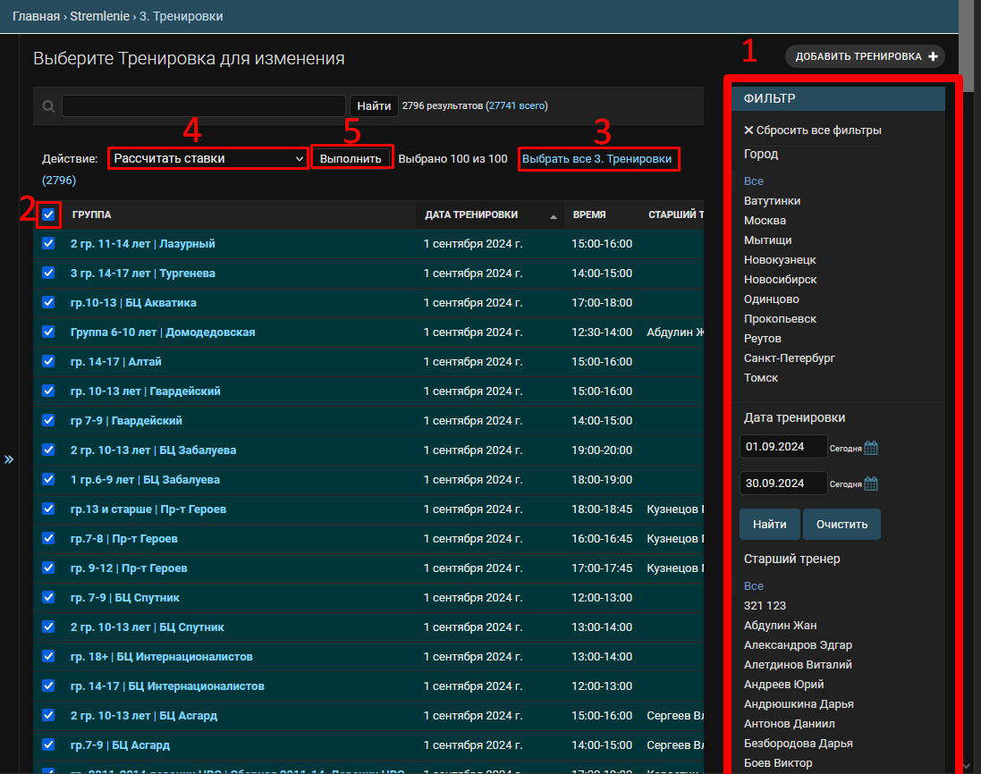Toggle the select-all checkbox in the header
Image resolution: width=981 pixels, height=774 pixels.
[48, 215]
